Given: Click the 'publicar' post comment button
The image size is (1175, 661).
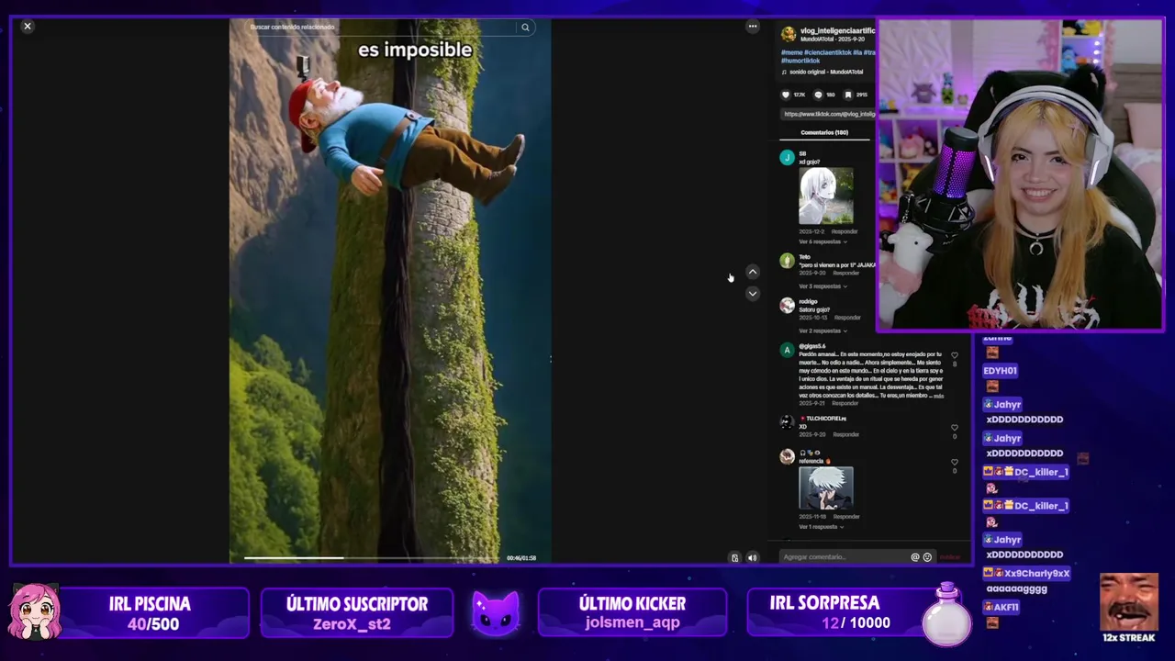Looking at the screenshot, I should tap(950, 557).
